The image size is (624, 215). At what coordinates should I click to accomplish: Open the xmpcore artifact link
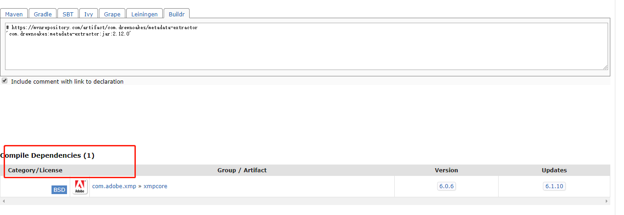point(155,186)
